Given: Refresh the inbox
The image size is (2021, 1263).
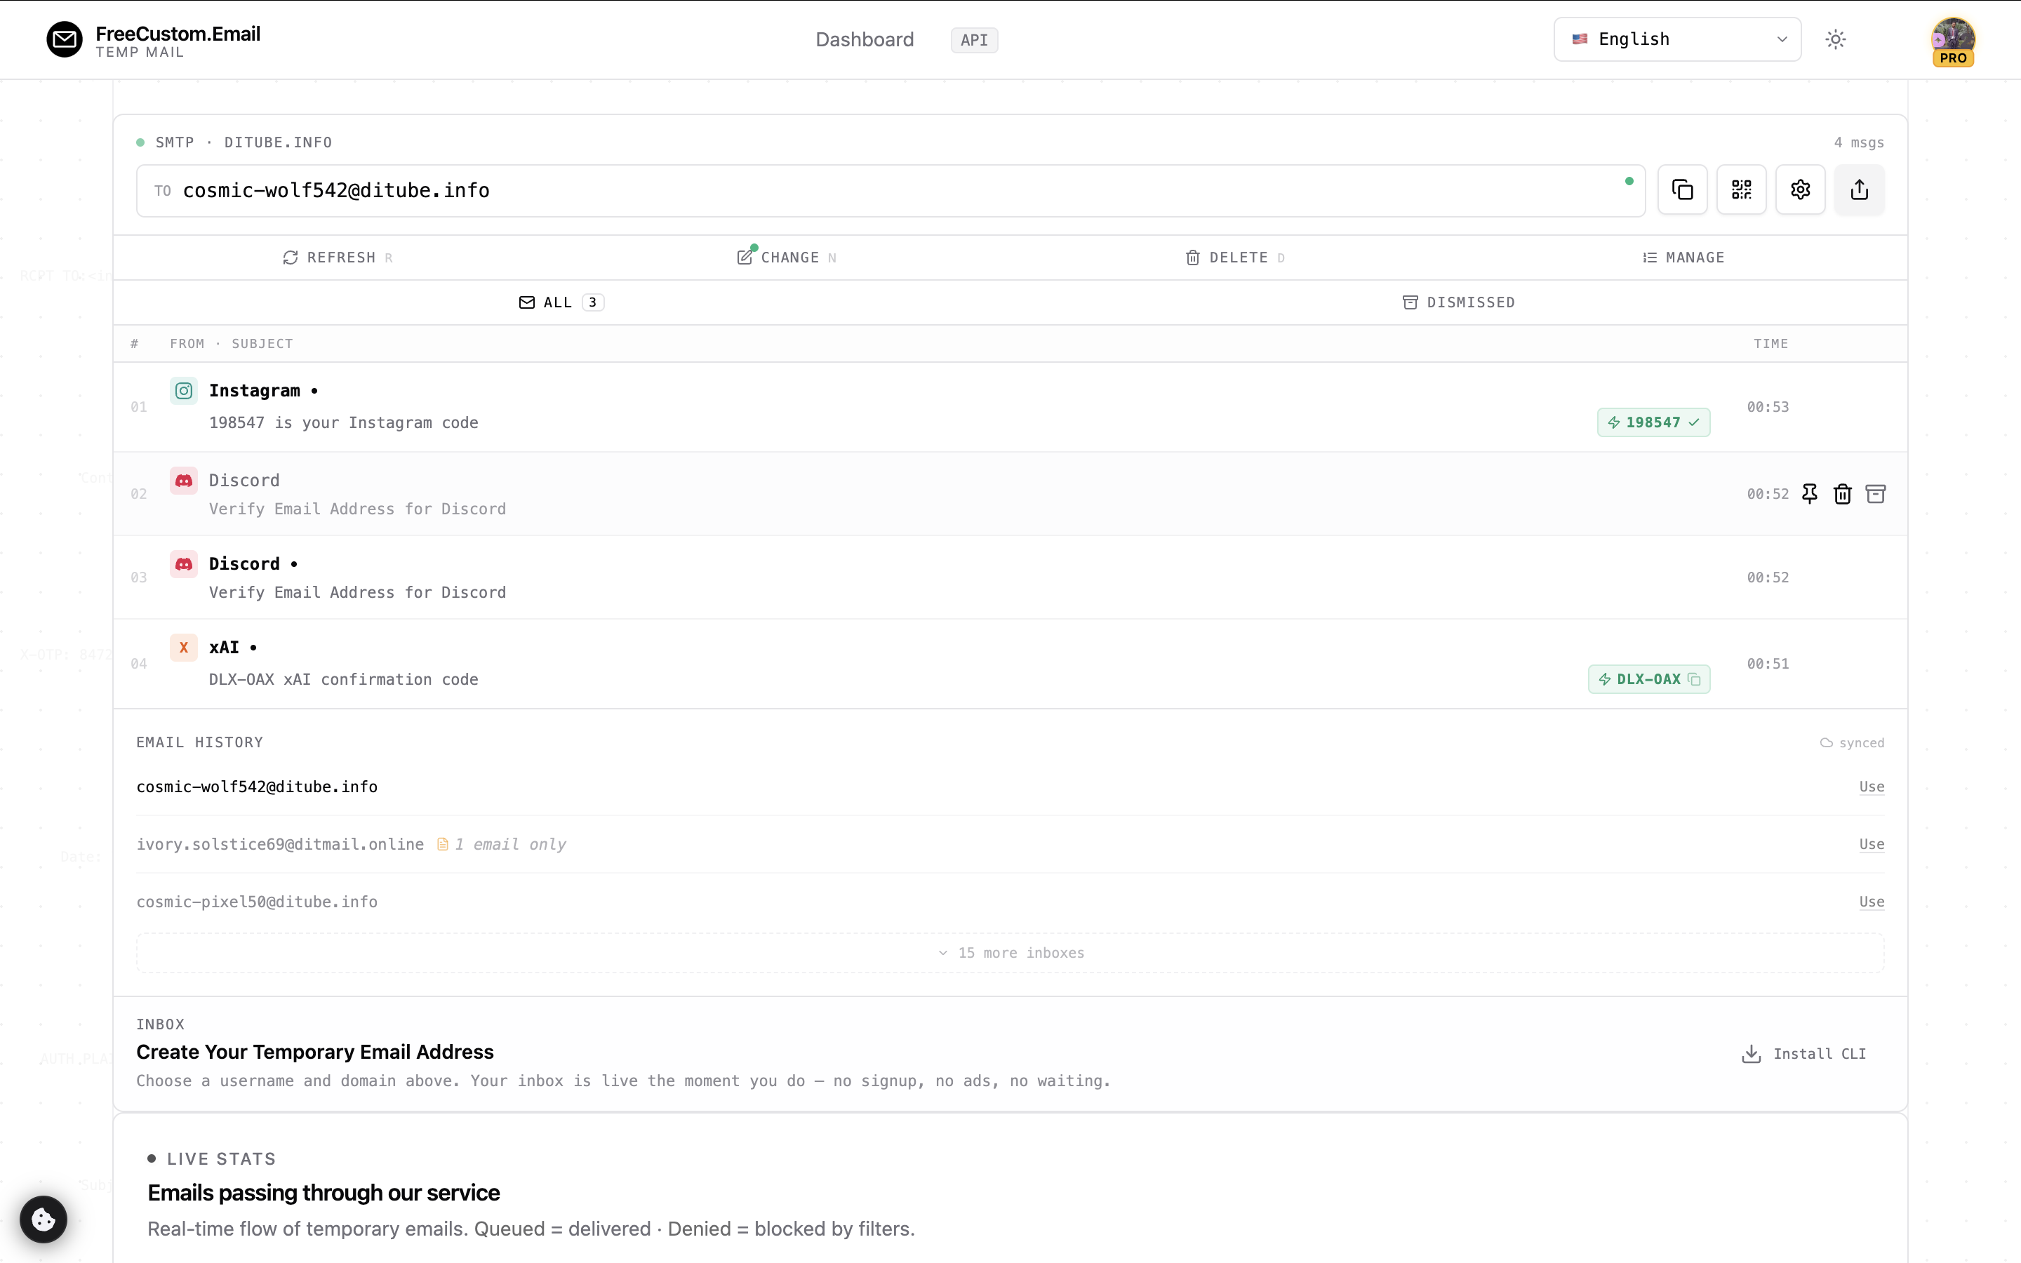Looking at the screenshot, I should point(335,258).
